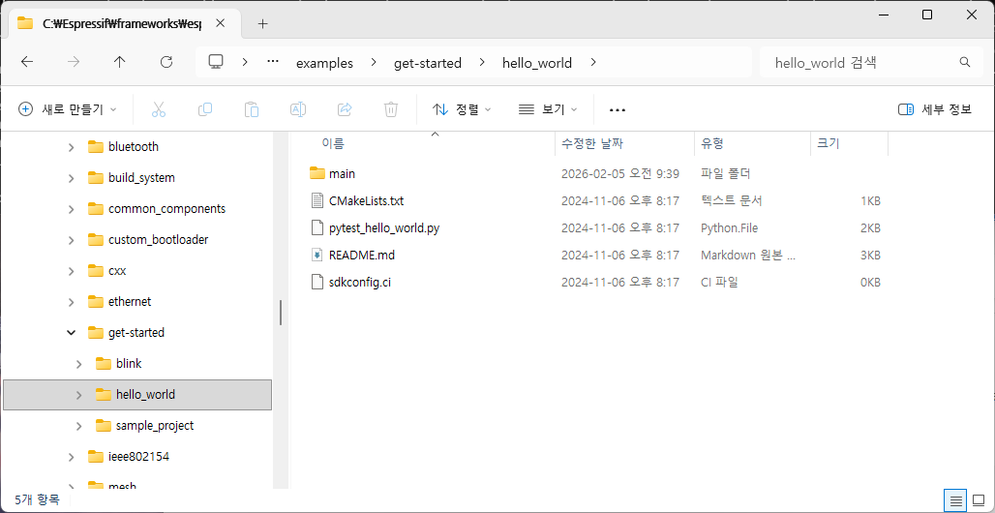Image resolution: width=995 pixels, height=513 pixels.
Task: Click the Delete trash icon
Action: coord(391,109)
